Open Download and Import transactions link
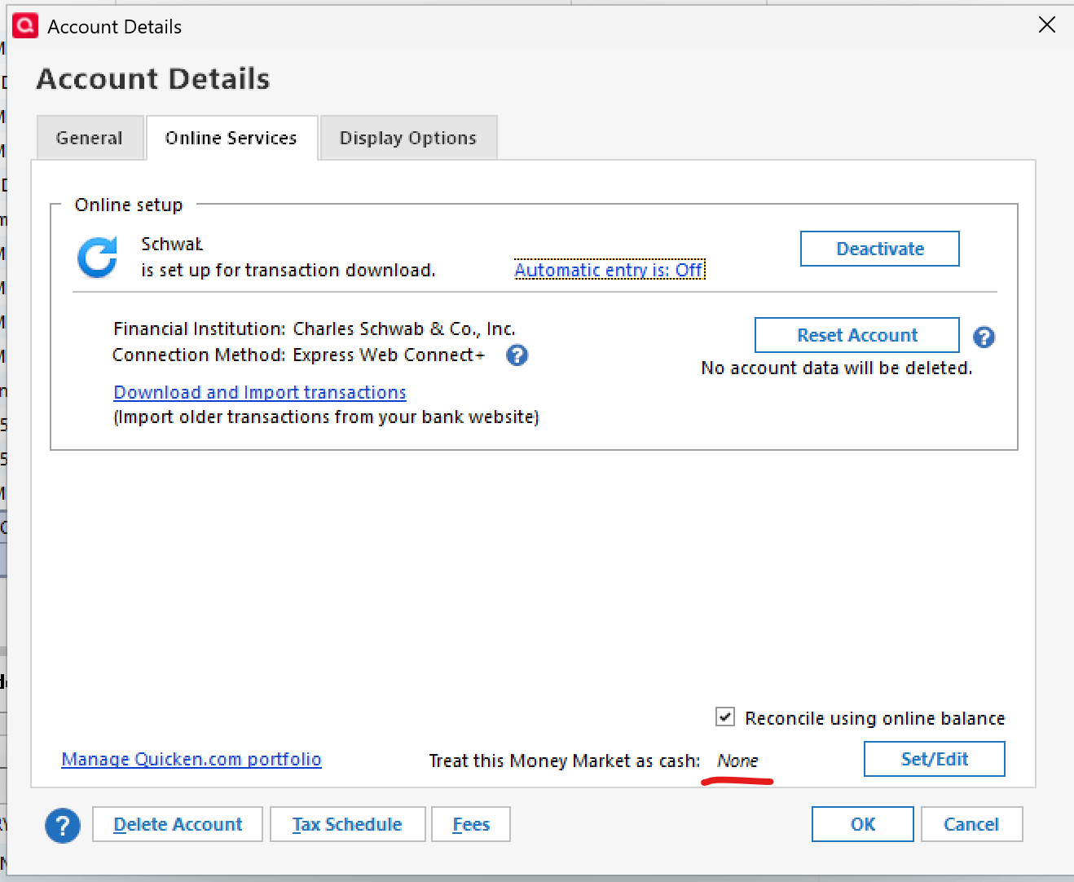The width and height of the screenshot is (1074, 882). point(260,392)
